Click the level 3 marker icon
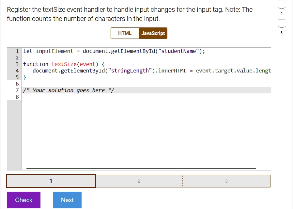 282,24
